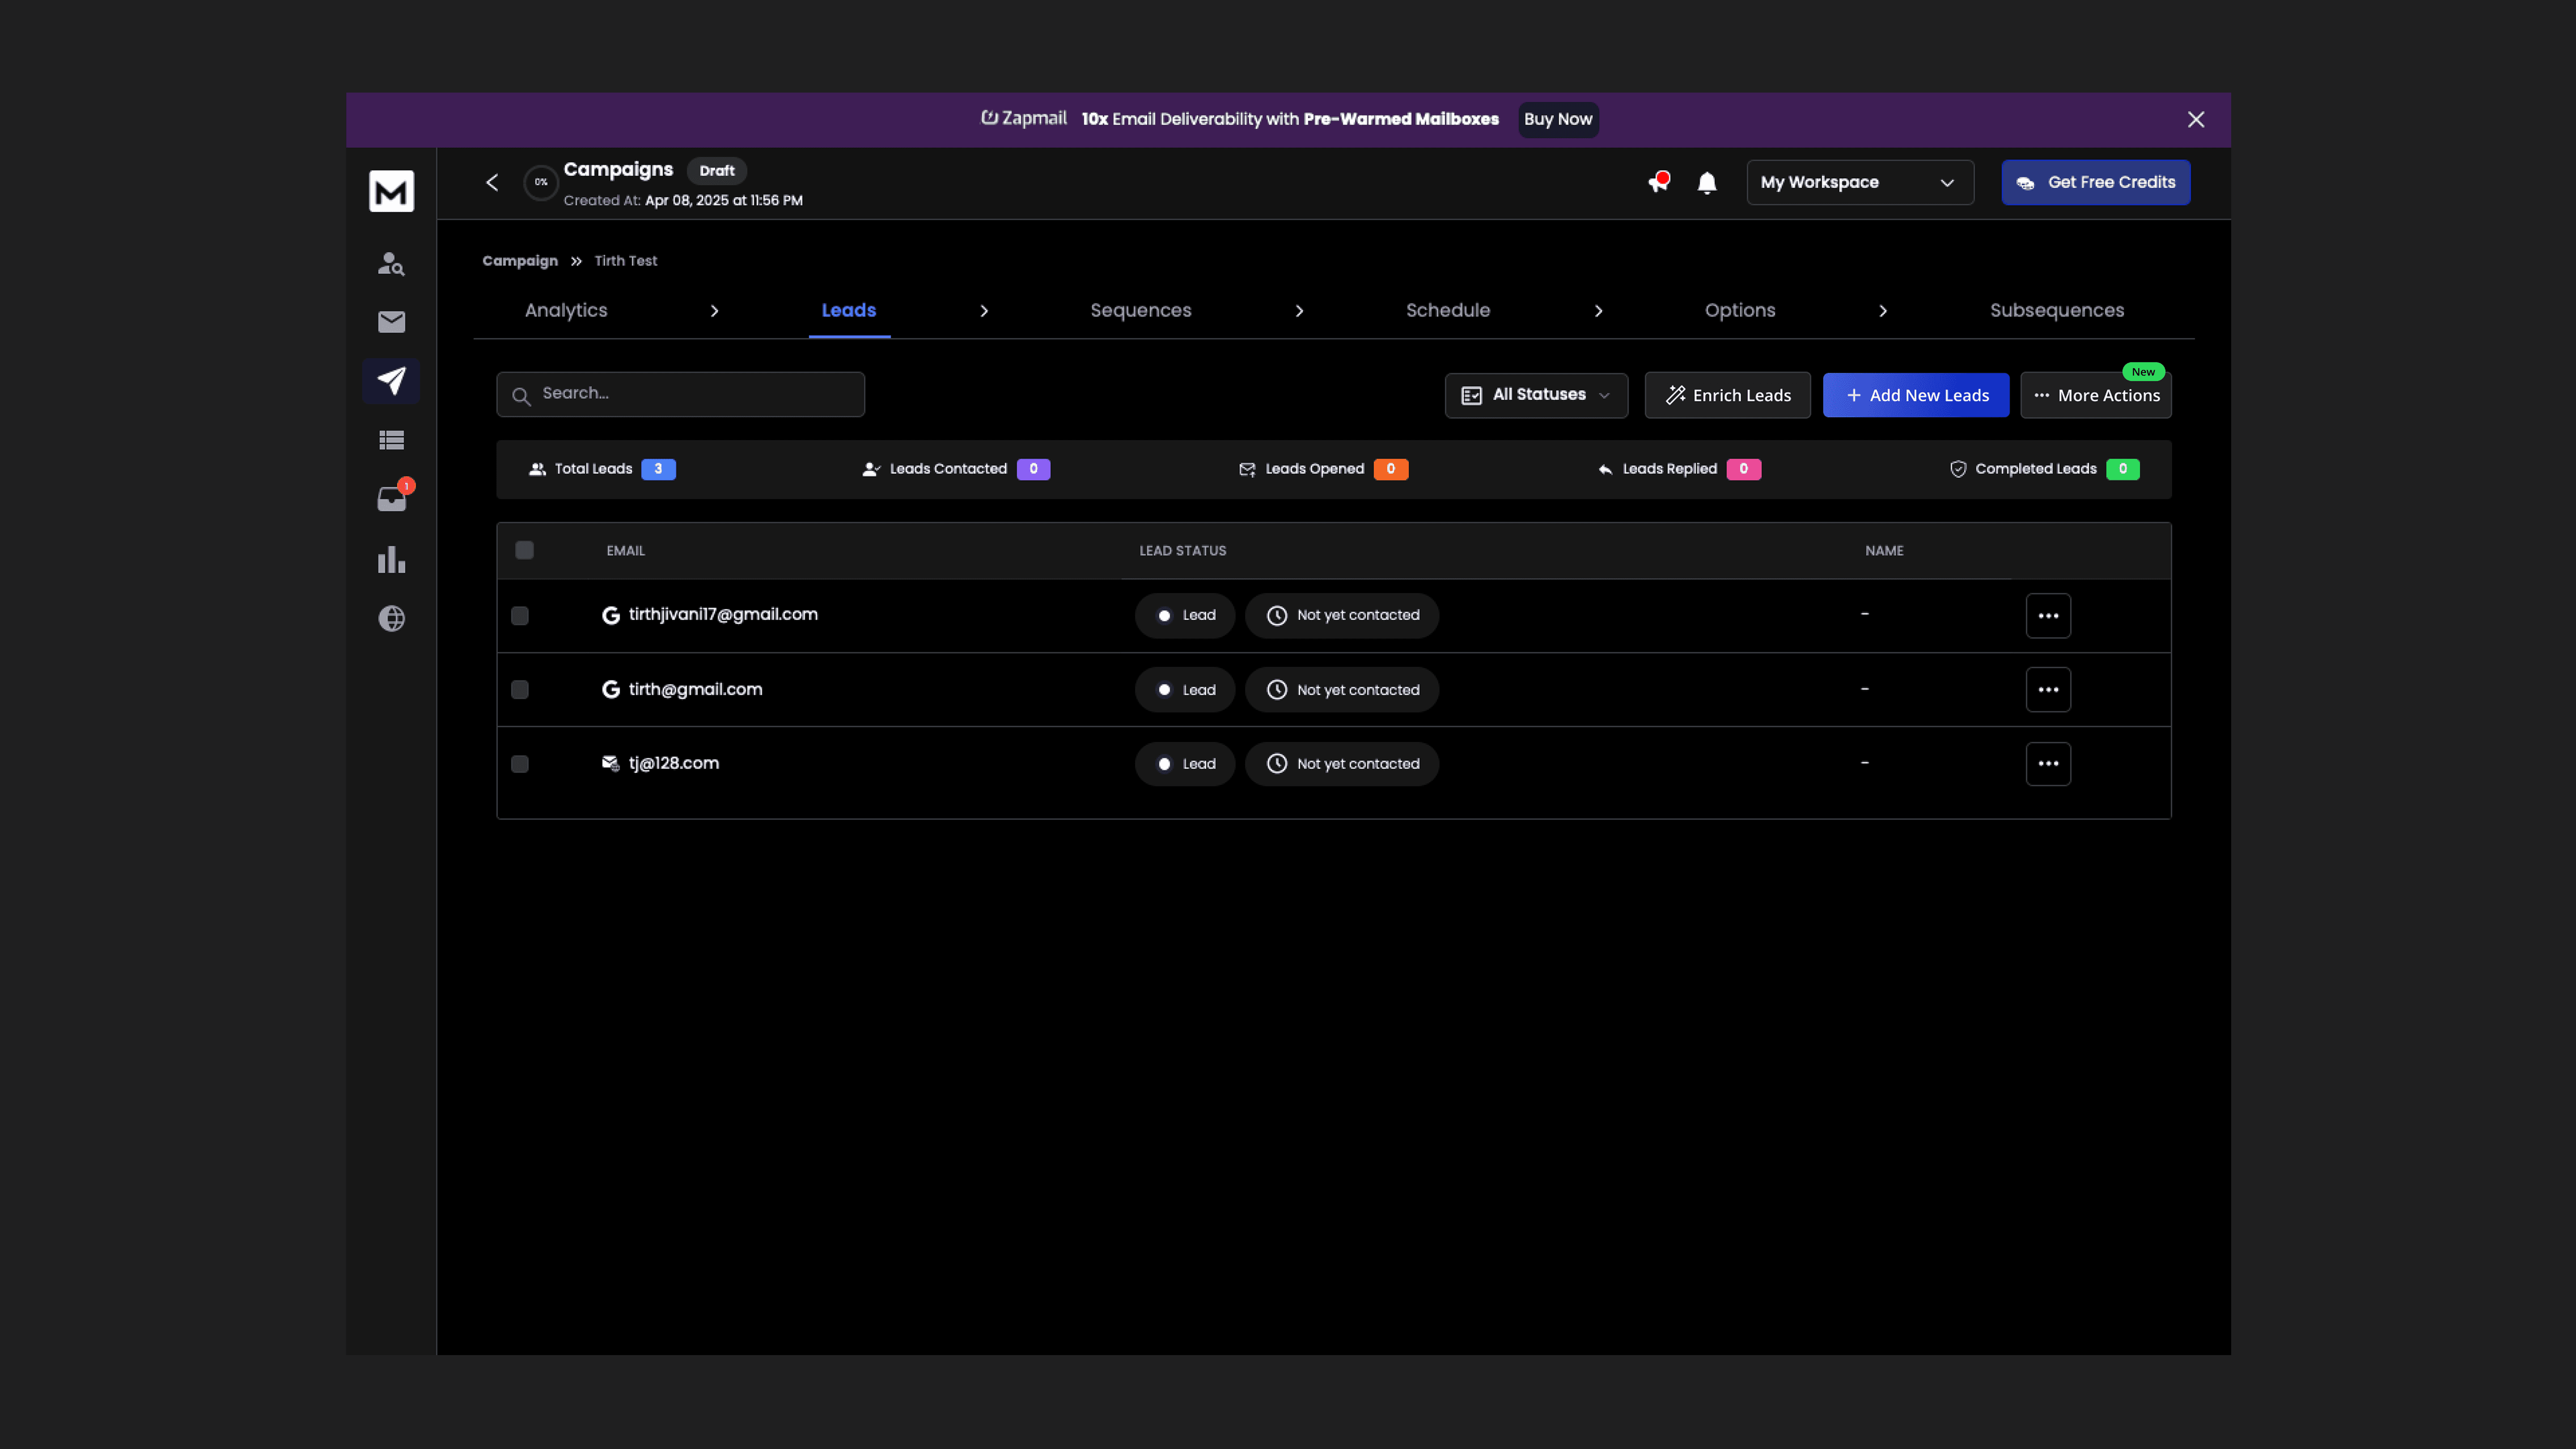Open the inbox icon with red badge
Viewport: 2576px width, 1449px height.
coord(391,499)
